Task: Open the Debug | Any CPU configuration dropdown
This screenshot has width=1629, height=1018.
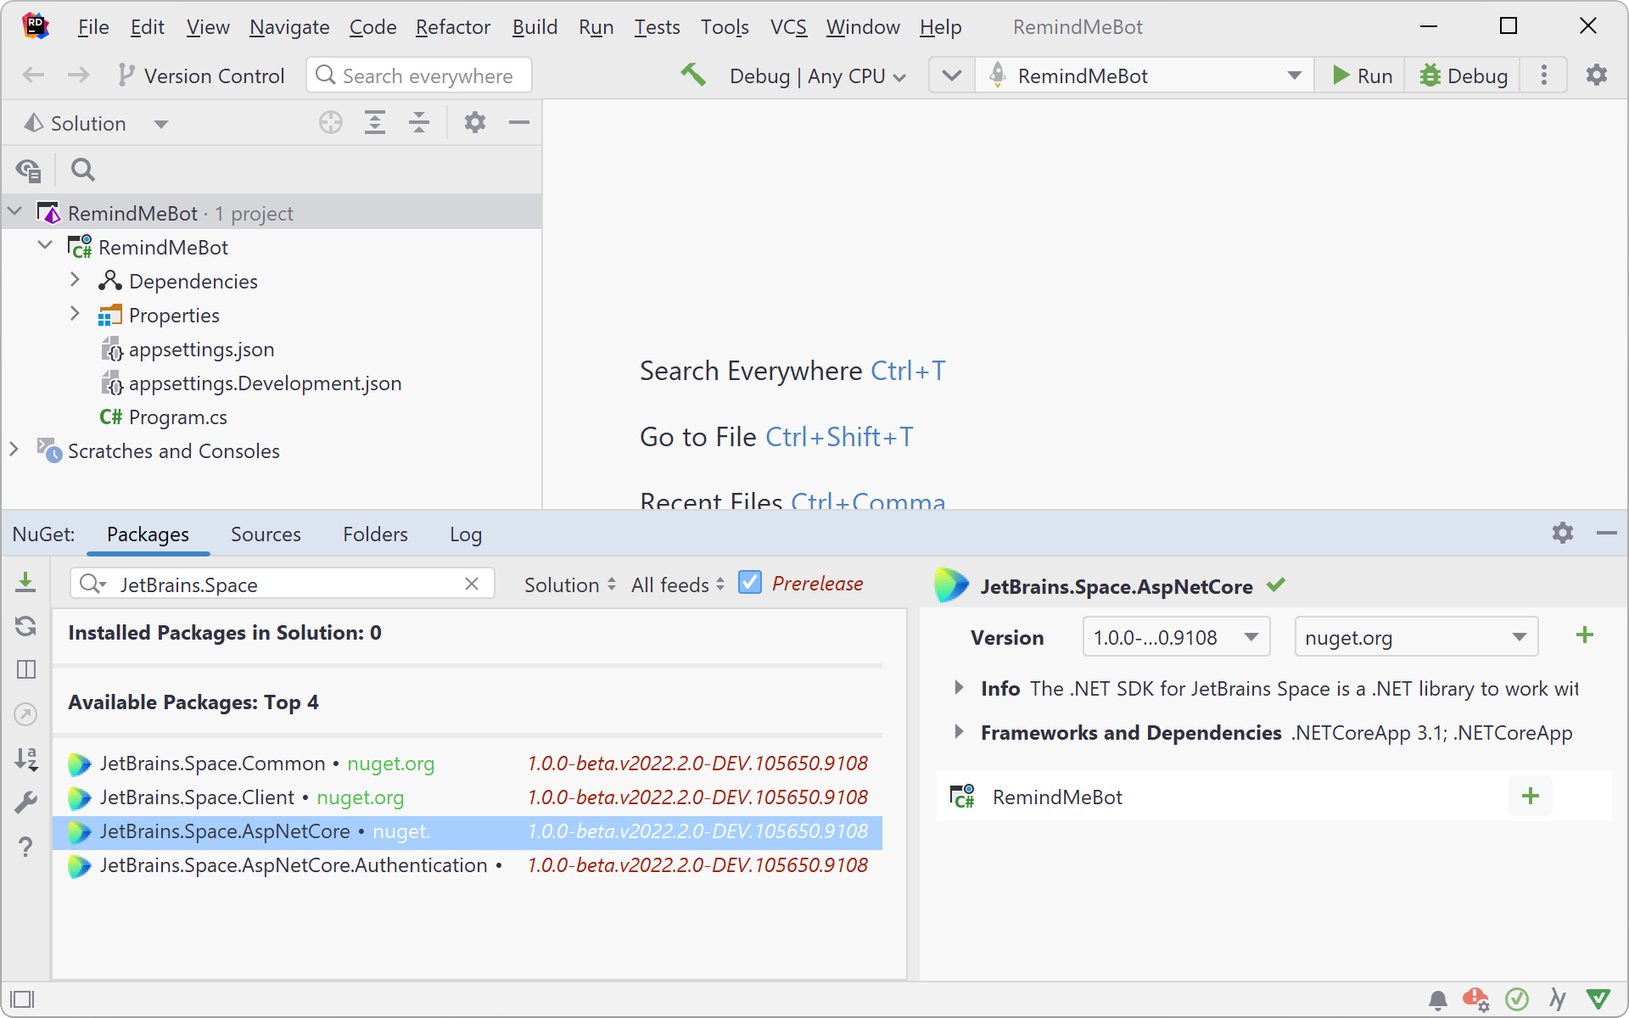Action: [817, 76]
